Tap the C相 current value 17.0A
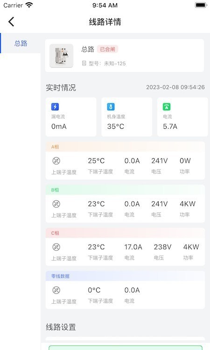Viewport: 210px width, 350px height. pos(133,247)
